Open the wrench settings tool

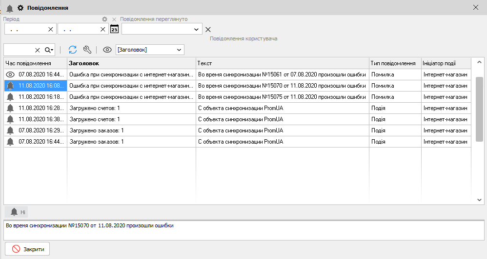coord(87,50)
